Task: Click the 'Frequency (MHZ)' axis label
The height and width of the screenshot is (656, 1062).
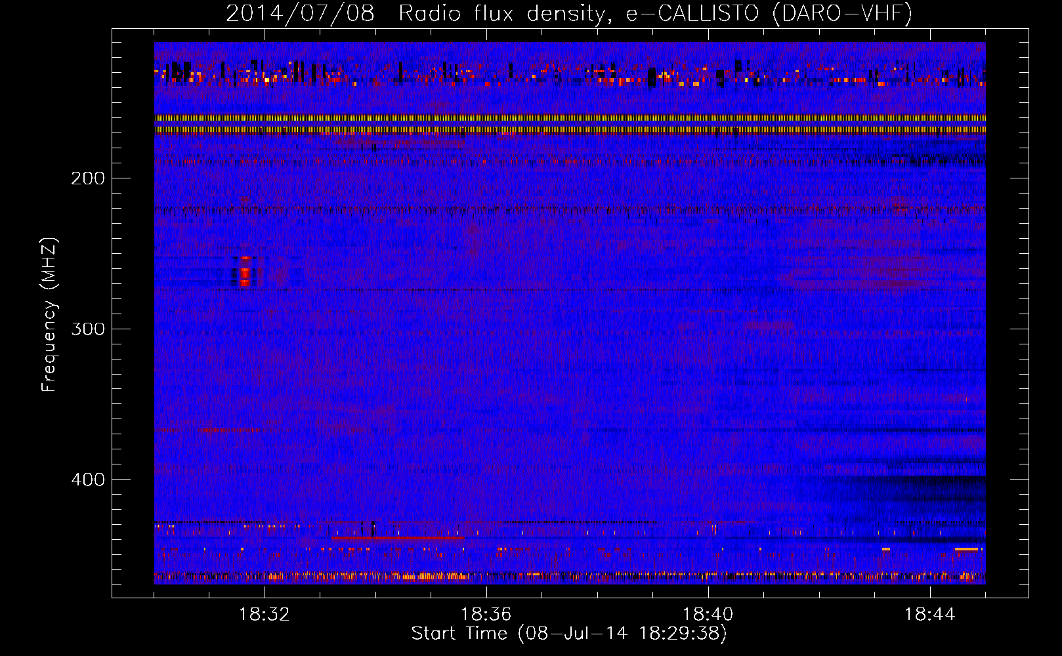Action: point(49,315)
